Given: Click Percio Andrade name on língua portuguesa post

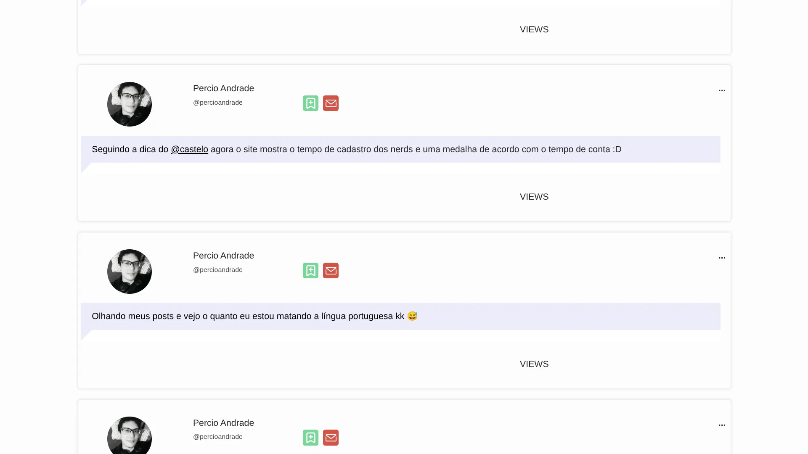Looking at the screenshot, I should [x=223, y=256].
